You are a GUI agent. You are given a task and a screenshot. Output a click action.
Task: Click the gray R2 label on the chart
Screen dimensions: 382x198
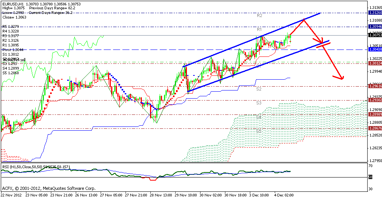[259, 15]
